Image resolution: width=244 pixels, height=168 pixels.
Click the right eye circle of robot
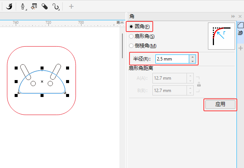click(x=50, y=83)
